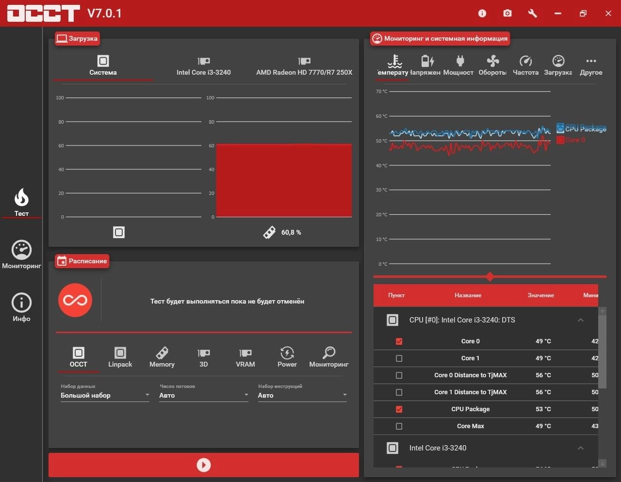Select the VRAM test
This screenshot has height=482, width=621.
pos(245,357)
